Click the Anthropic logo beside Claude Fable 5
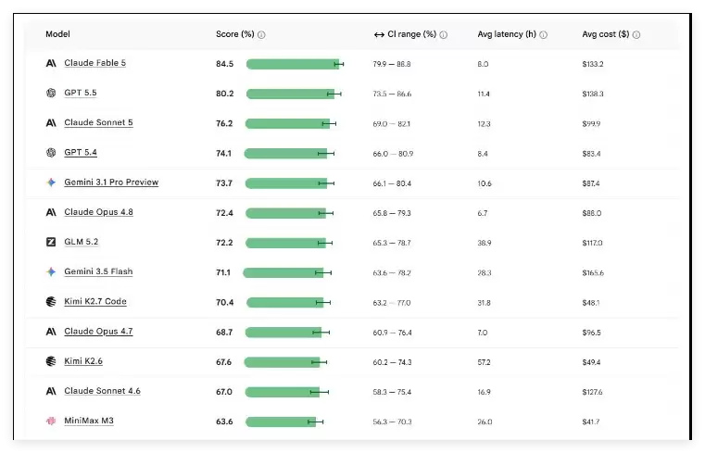Viewport: 705px width, 453px height. coord(51,63)
